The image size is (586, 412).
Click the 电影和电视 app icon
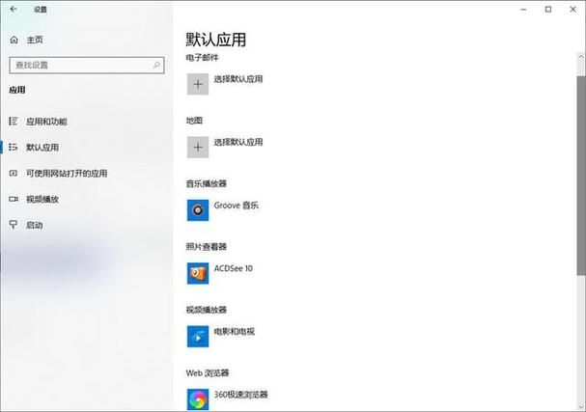tap(197, 335)
